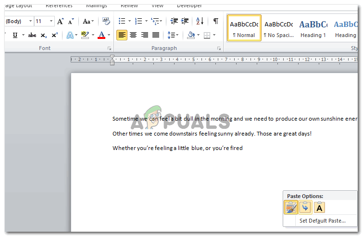Click the Clear Formatting icon

click(x=106, y=21)
